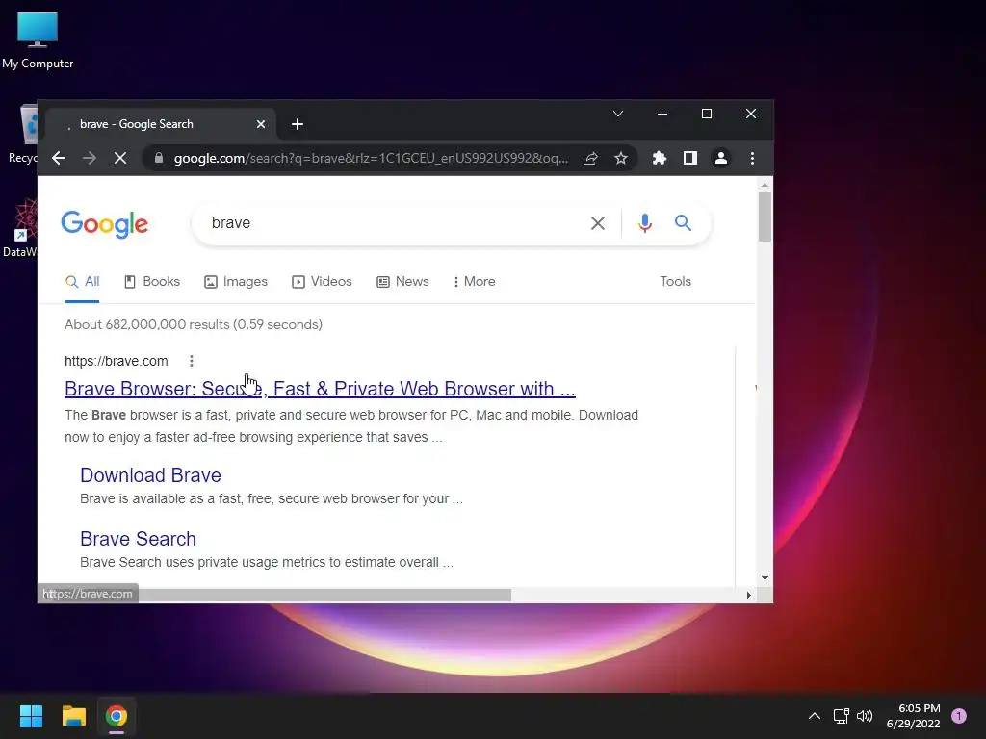Viewport: 986px width, 739px height.
Task: Select Recycle Bin desktop icon
Action: pos(23,134)
